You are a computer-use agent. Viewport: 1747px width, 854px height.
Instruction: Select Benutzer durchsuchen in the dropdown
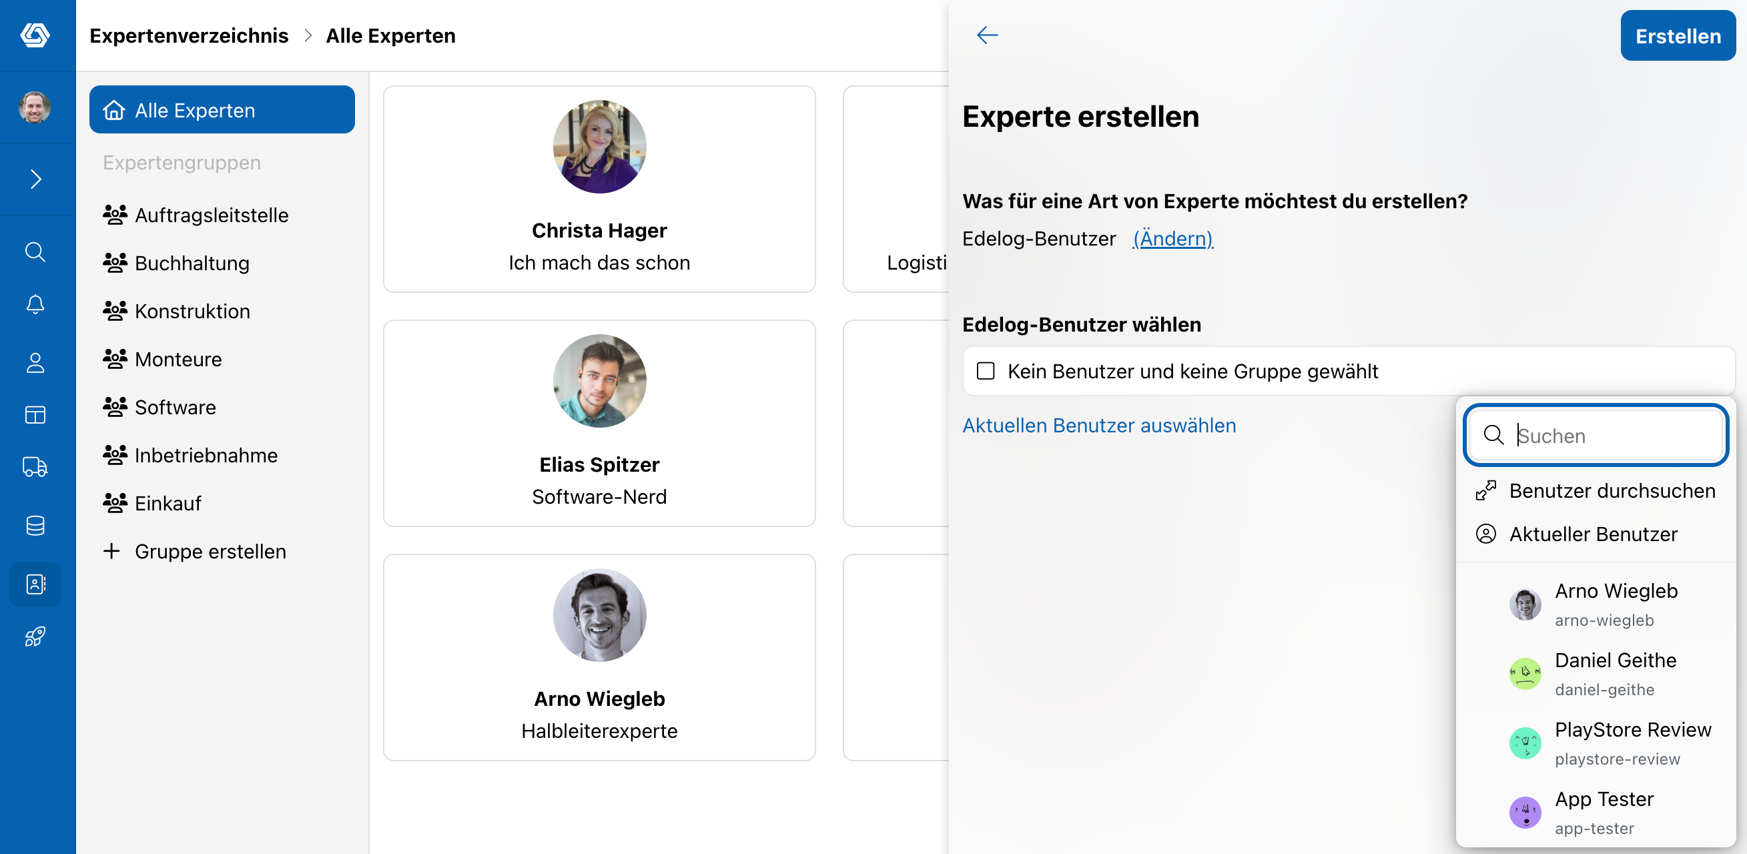(1595, 490)
